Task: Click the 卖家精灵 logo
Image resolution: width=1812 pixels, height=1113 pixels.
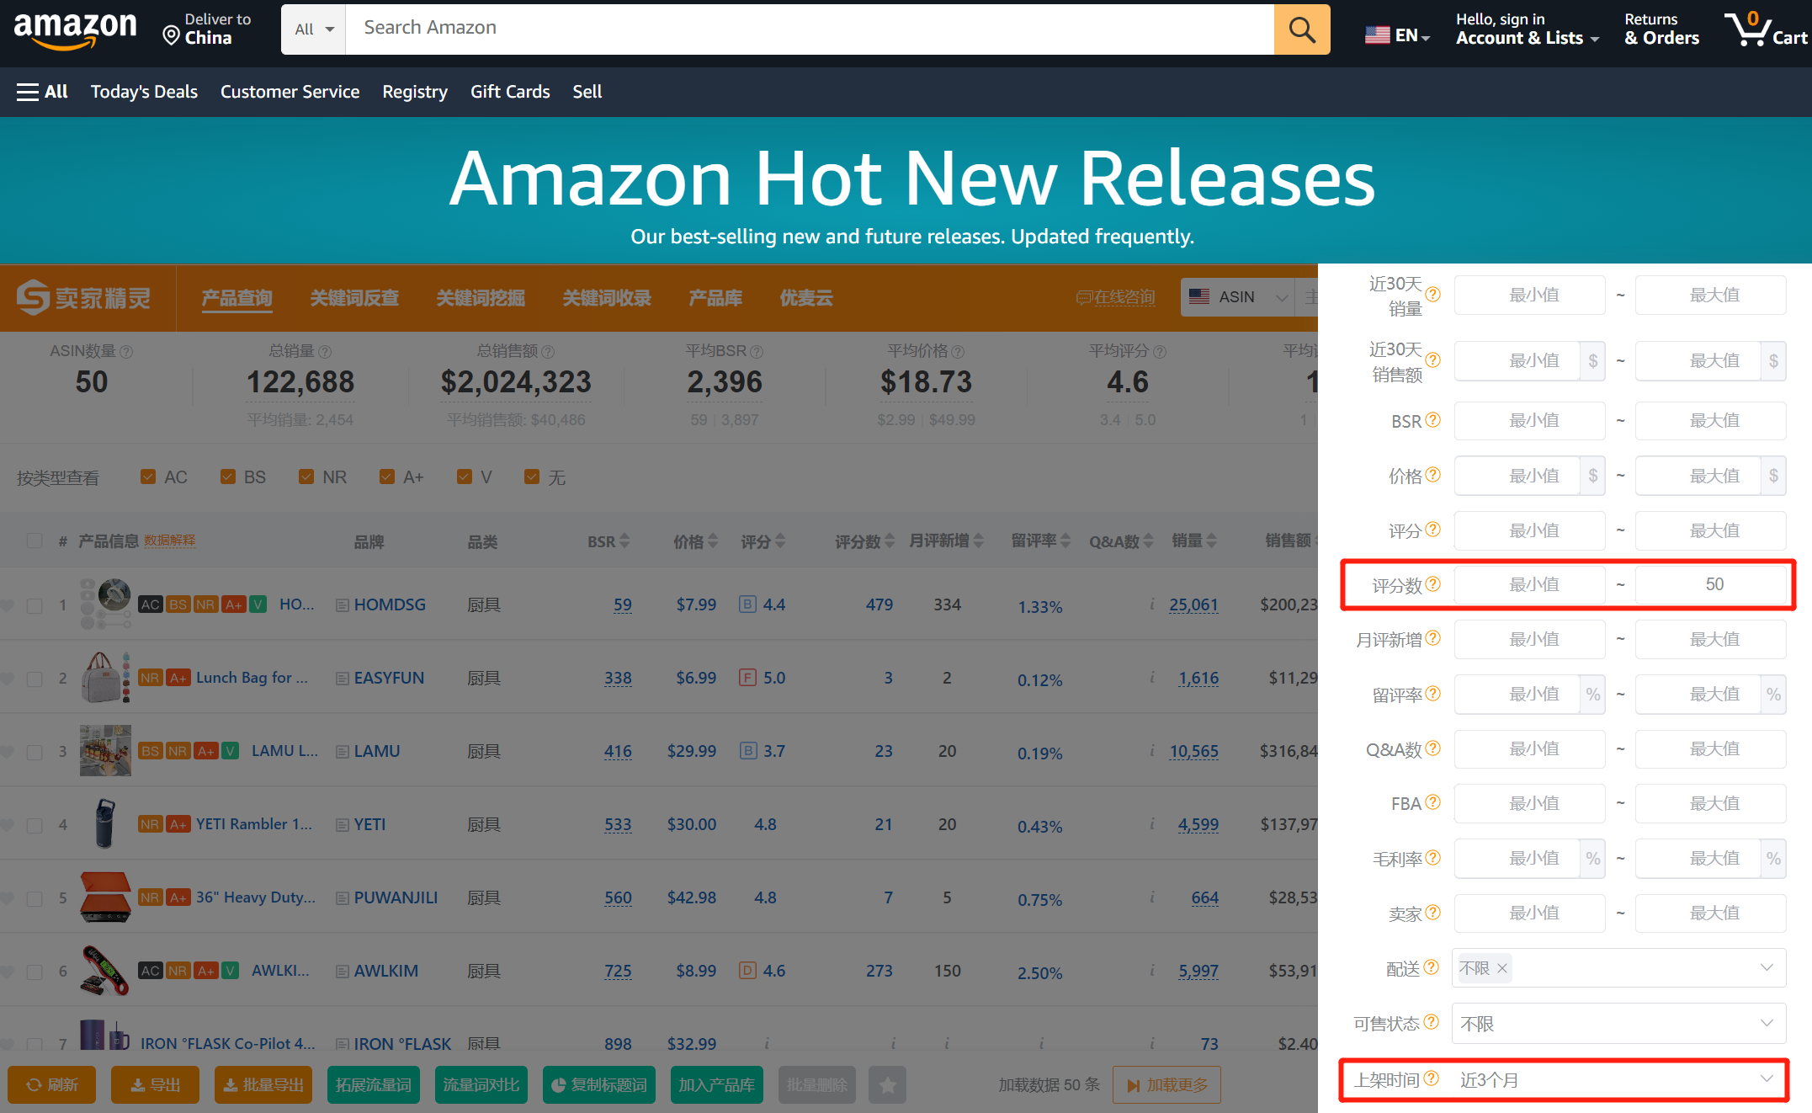Action: click(84, 297)
